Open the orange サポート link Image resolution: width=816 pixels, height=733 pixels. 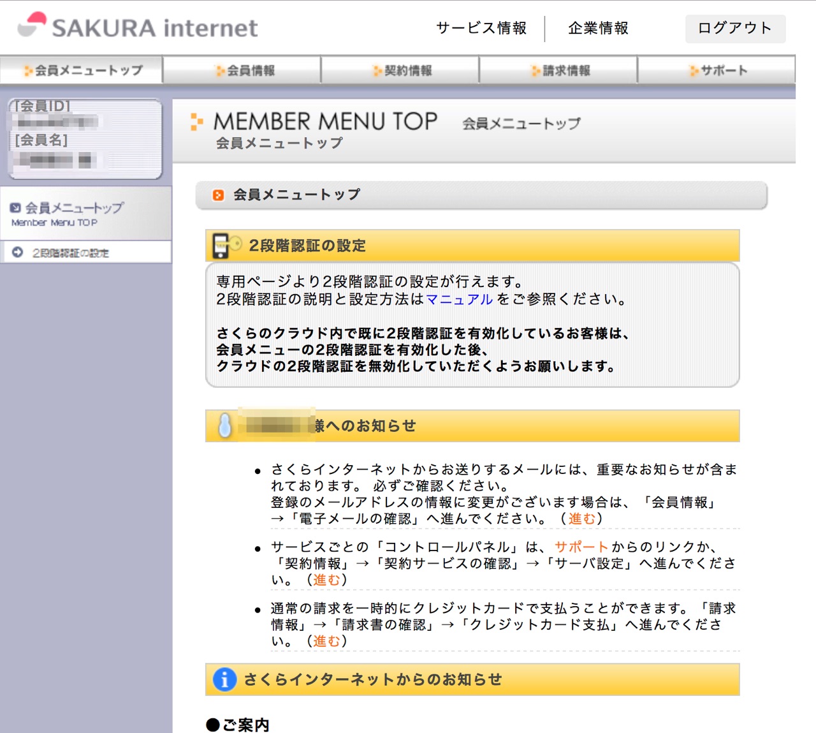tap(581, 547)
